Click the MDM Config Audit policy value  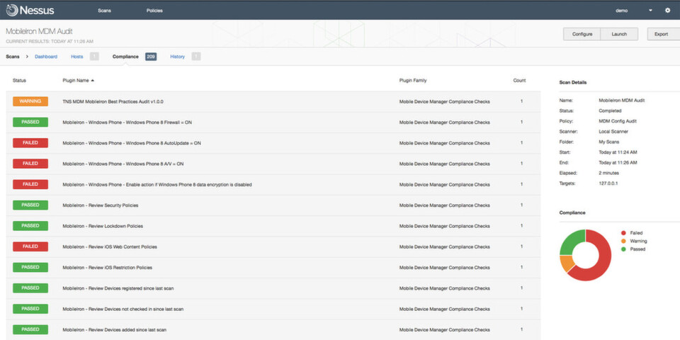point(618,121)
